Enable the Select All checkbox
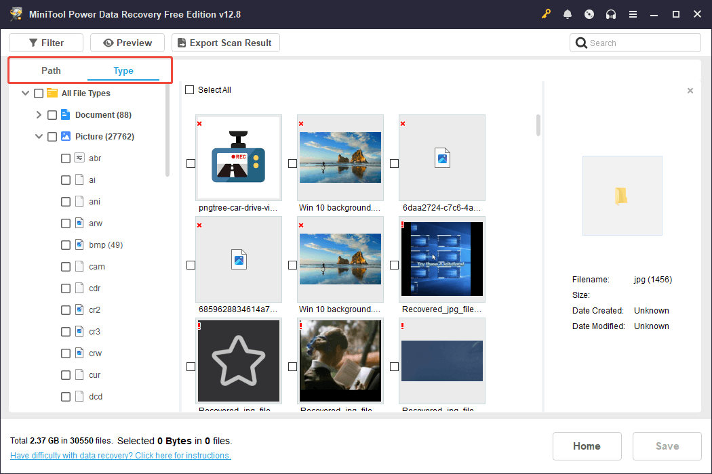Viewport: 712px width, 474px height. tap(189, 89)
